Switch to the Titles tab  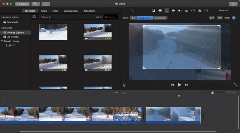pos(55,11)
